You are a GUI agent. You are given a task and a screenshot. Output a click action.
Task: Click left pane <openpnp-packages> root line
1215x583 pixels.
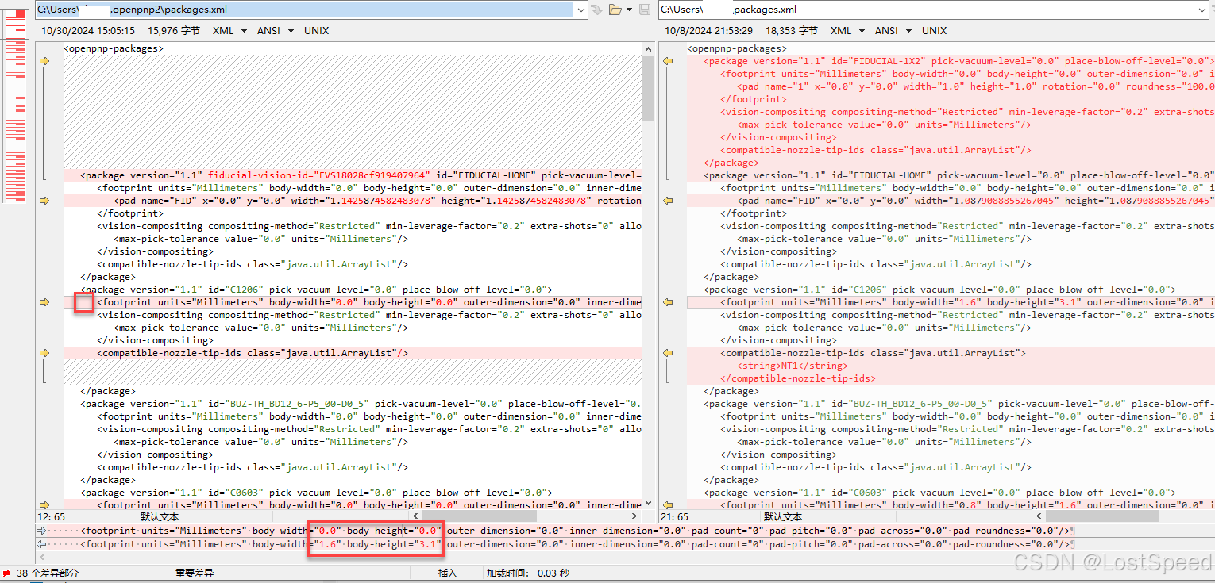(114, 48)
